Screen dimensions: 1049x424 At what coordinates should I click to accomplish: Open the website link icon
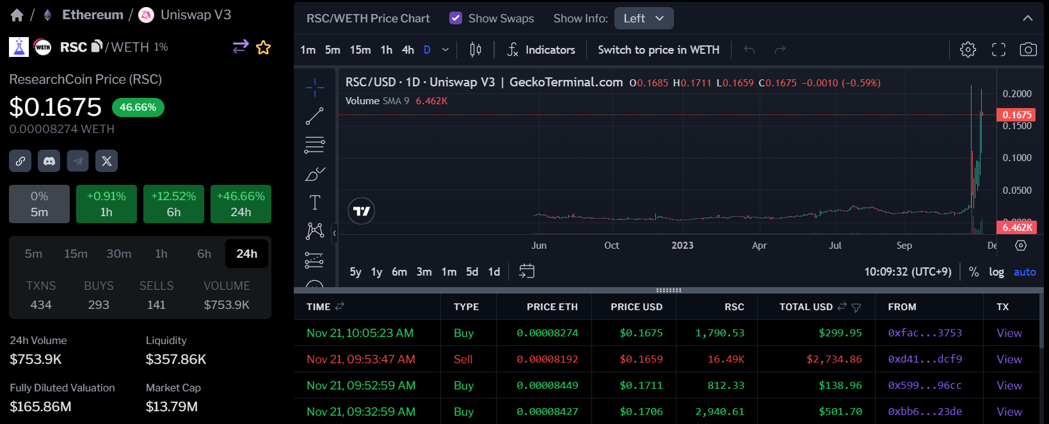pos(20,161)
